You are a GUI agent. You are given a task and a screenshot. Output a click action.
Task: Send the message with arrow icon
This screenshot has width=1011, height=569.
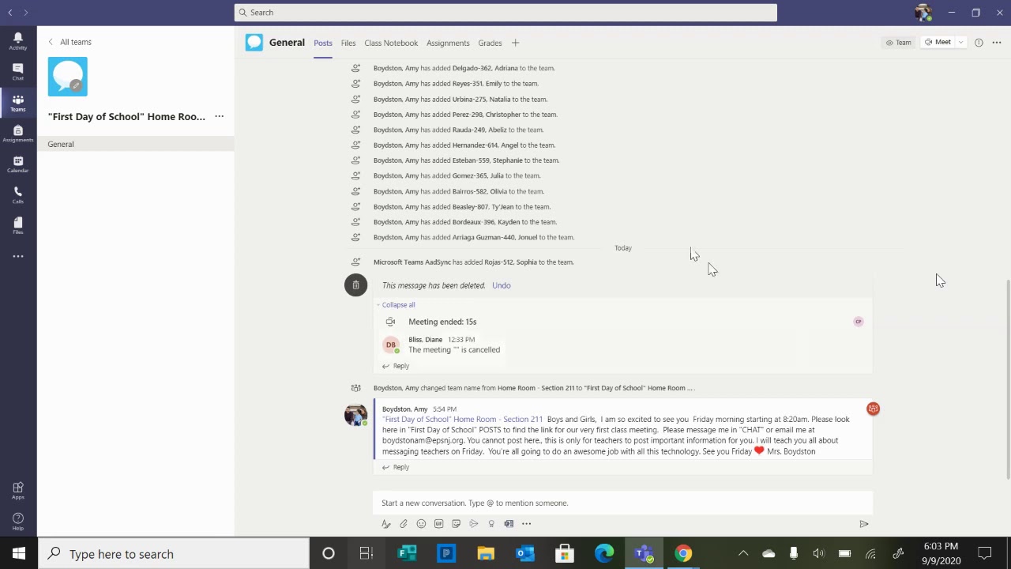coord(864,524)
